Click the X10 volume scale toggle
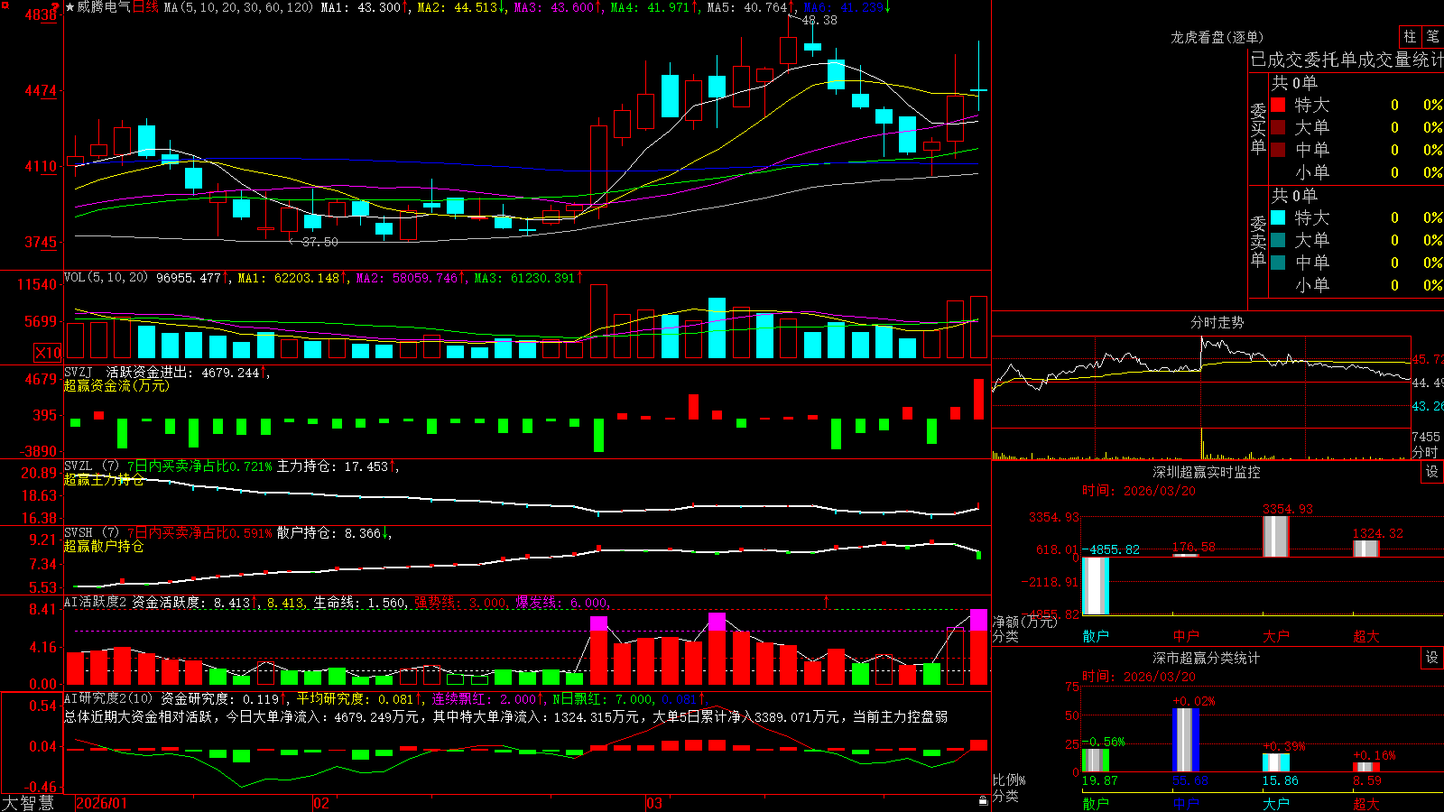Screen dimensions: 1444x812 pos(48,353)
